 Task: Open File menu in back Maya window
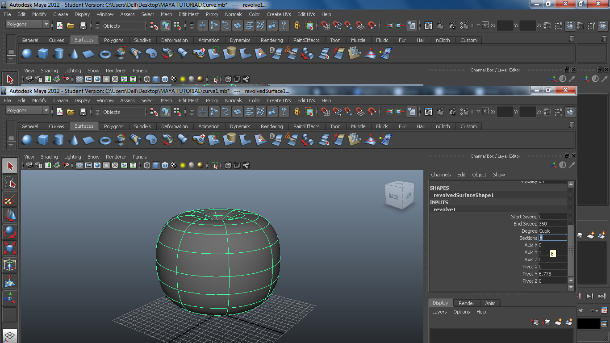pyautogui.click(x=8, y=14)
